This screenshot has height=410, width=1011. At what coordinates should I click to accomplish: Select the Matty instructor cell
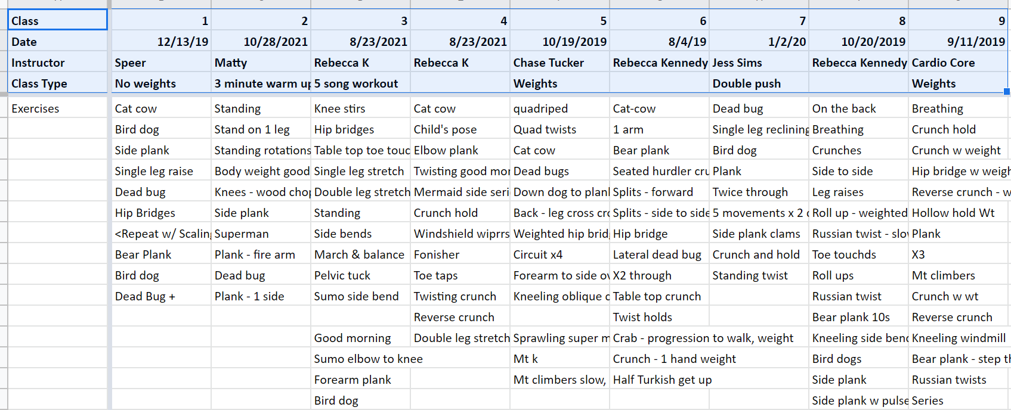pos(261,63)
